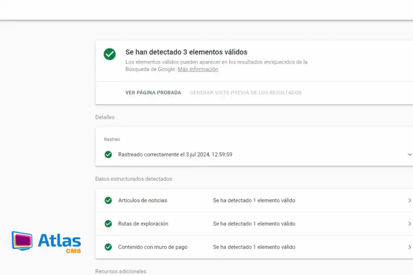The height and width of the screenshot is (275, 413).
Task: Click the Recursos adicionales section label
Action: pyautogui.click(x=121, y=271)
